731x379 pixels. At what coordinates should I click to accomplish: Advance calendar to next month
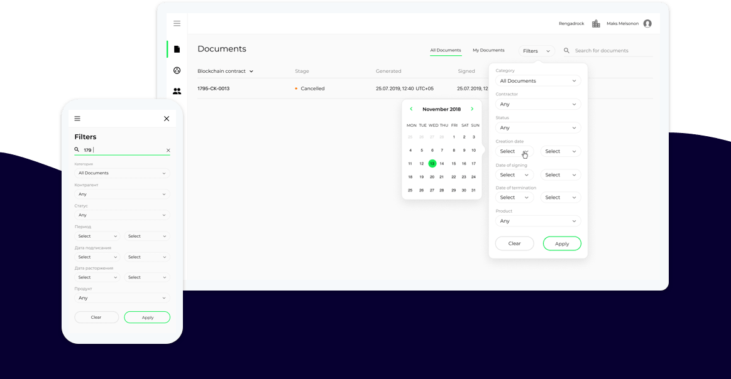pyautogui.click(x=472, y=109)
